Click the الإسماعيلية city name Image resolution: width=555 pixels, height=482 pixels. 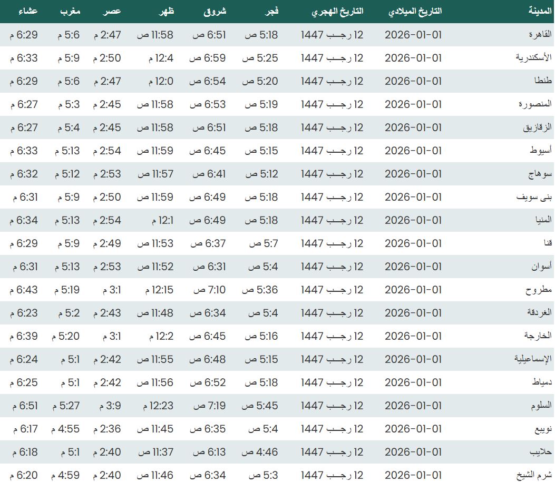pyautogui.click(x=533, y=359)
